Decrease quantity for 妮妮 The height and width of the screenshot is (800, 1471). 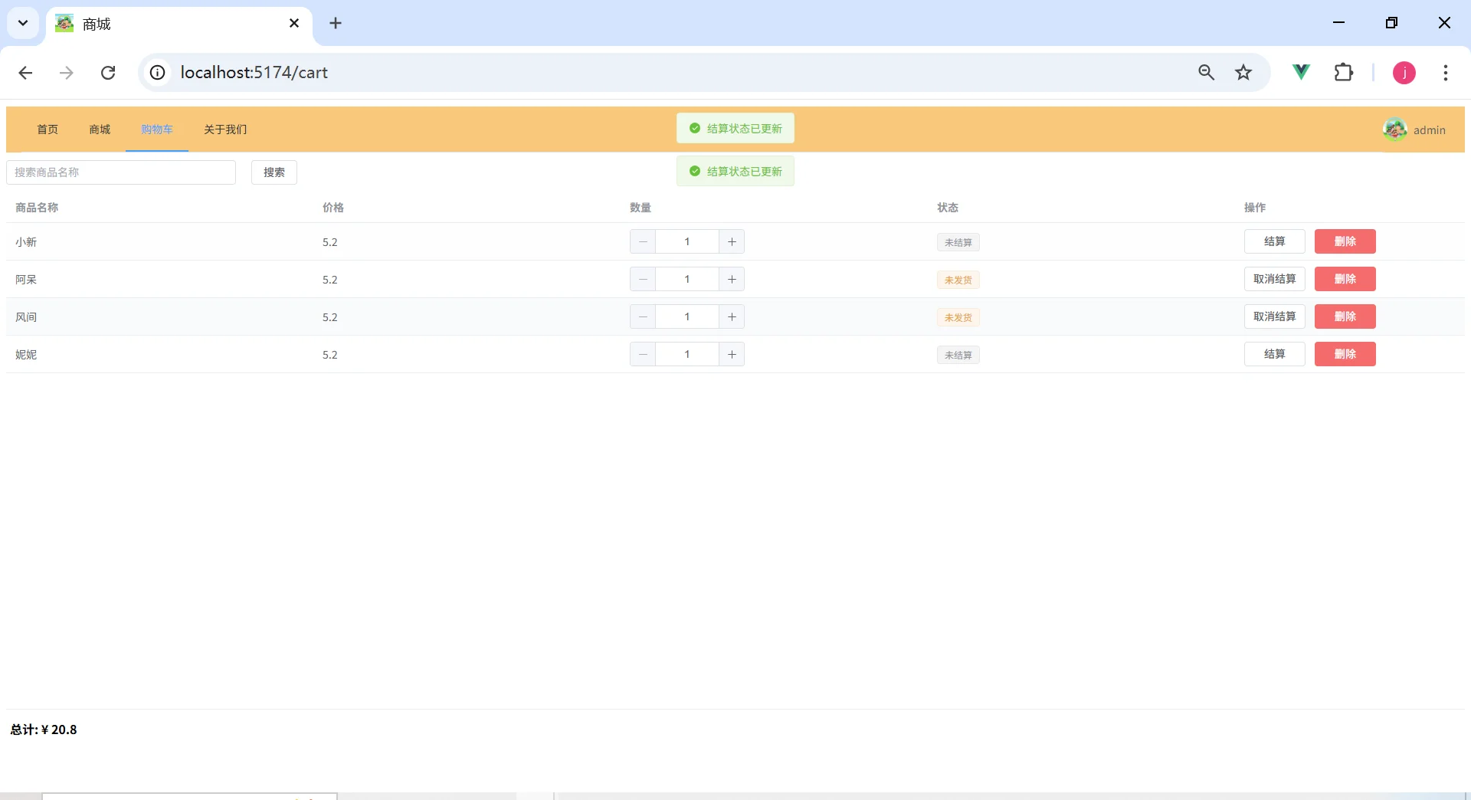(x=643, y=355)
